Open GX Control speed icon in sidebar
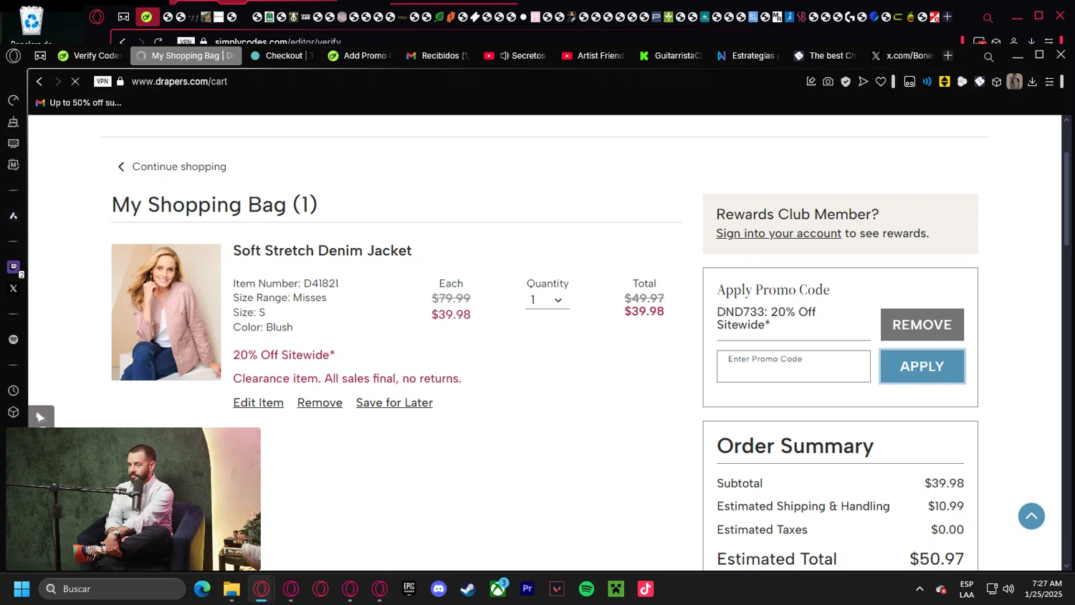This screenshot has height=605, width=1075. [x=13, y=100]
